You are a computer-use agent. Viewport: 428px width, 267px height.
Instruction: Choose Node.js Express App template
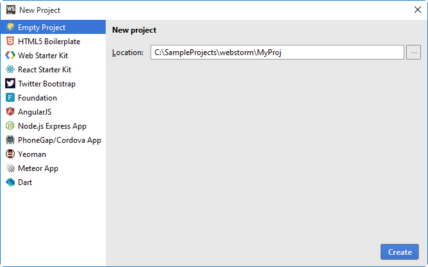pos(52,126)
